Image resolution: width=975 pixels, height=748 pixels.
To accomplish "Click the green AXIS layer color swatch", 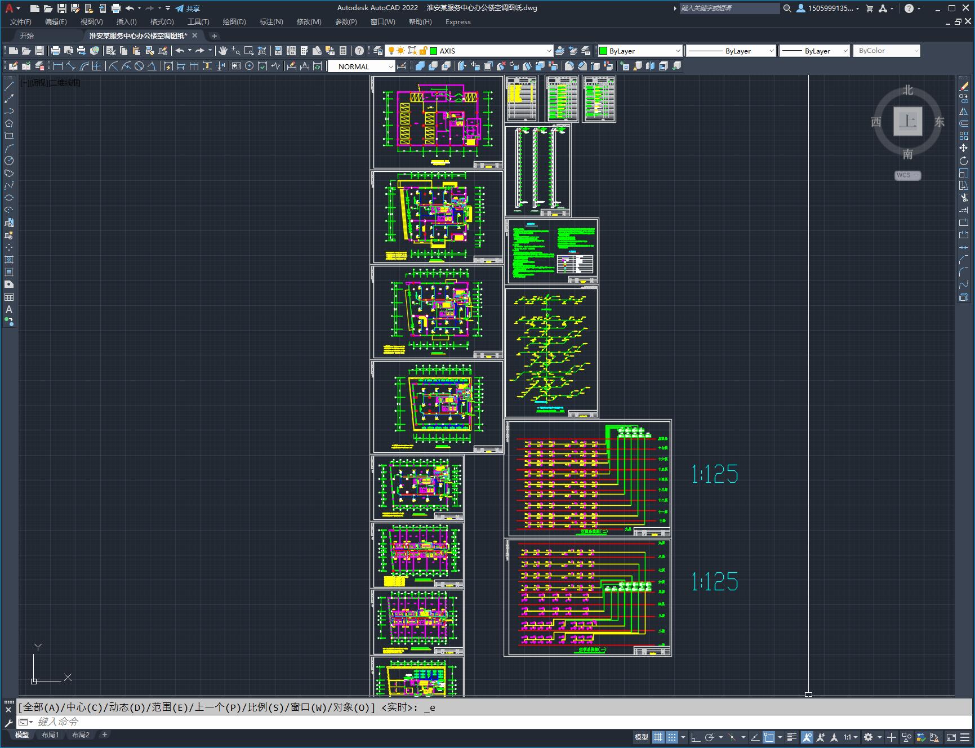I will pyautogui.click(x=433, y=51).
